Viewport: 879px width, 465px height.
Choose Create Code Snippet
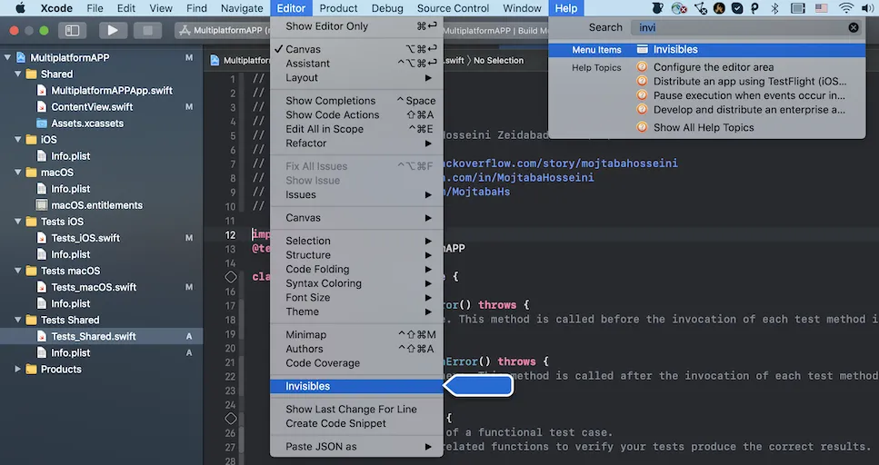coord(356,423)
